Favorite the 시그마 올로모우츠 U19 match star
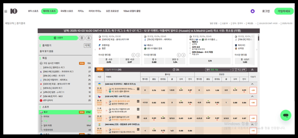The image size is (298, 138). [106, 102]
